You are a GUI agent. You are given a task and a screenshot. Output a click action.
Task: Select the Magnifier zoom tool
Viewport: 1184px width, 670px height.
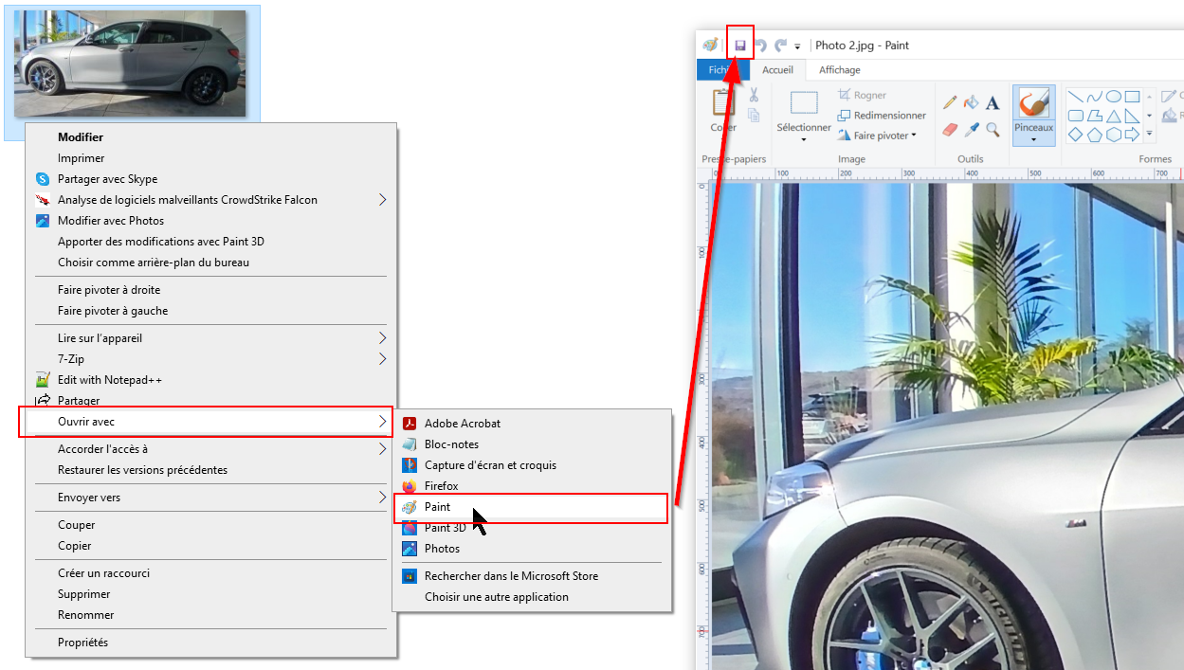[x=992, y=129]
